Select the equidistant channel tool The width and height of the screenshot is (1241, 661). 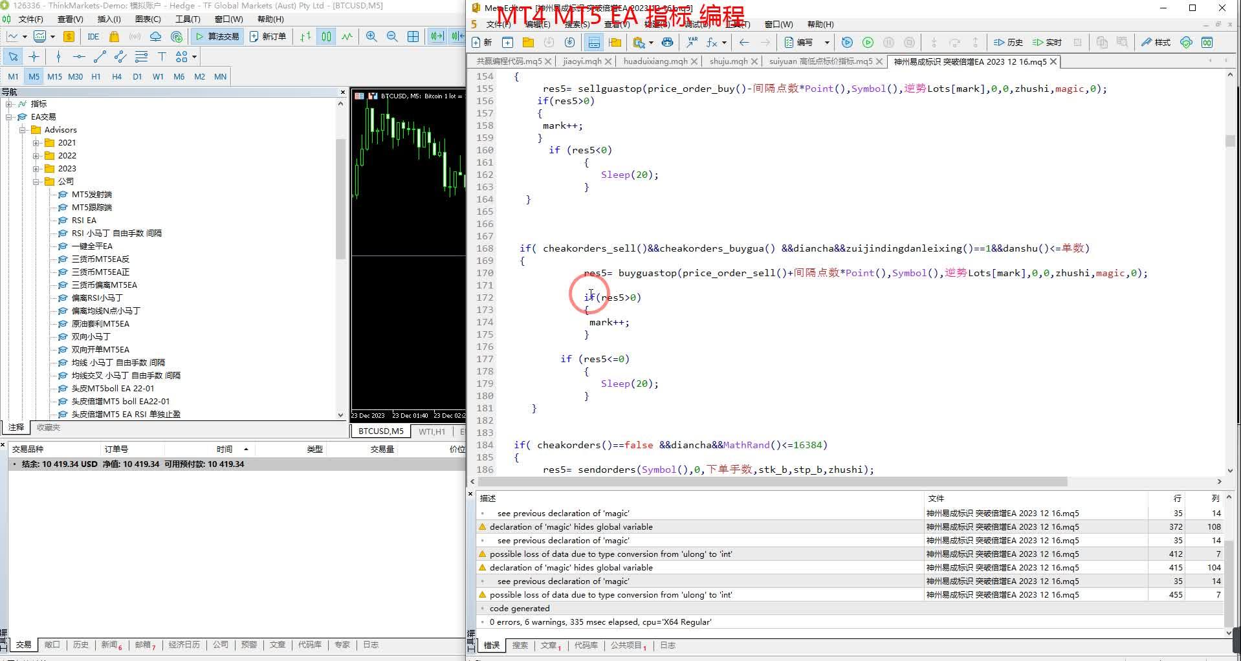coord(120,57)
